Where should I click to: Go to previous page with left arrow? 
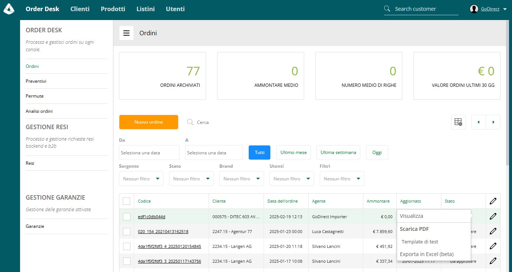tap(479, 122)
